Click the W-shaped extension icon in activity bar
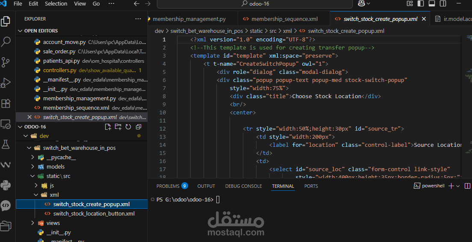Image resolution: width=472 pixels, height=242 pixels. coord(6,165)
